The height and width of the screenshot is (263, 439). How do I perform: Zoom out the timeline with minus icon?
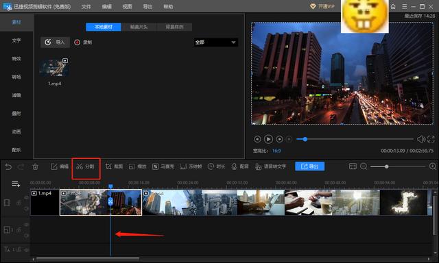(364, 166)
